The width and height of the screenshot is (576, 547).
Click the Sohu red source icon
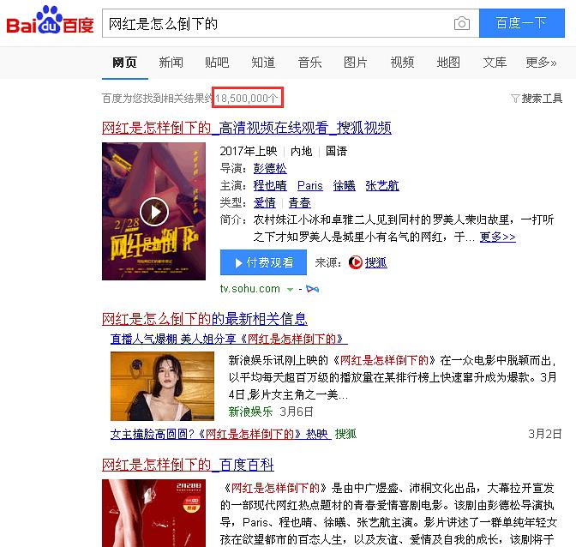[355, 262]
